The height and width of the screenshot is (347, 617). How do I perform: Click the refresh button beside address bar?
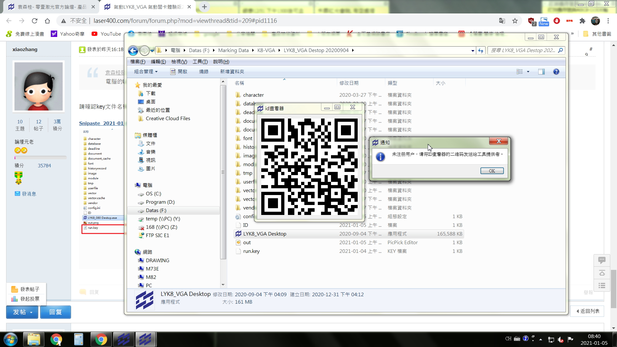(481, 50)
